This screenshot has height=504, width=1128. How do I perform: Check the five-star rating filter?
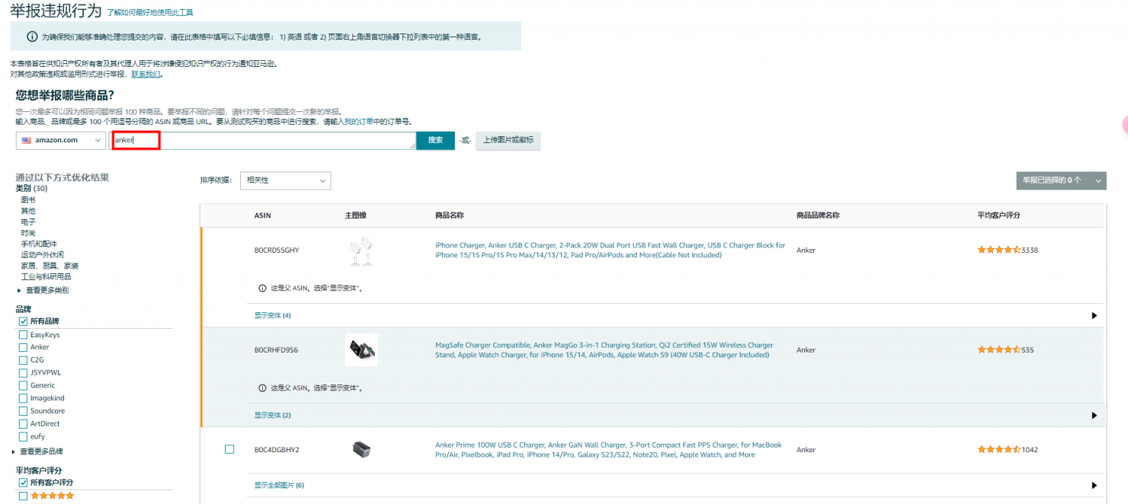pyautogui.click(x=23, y=496)
